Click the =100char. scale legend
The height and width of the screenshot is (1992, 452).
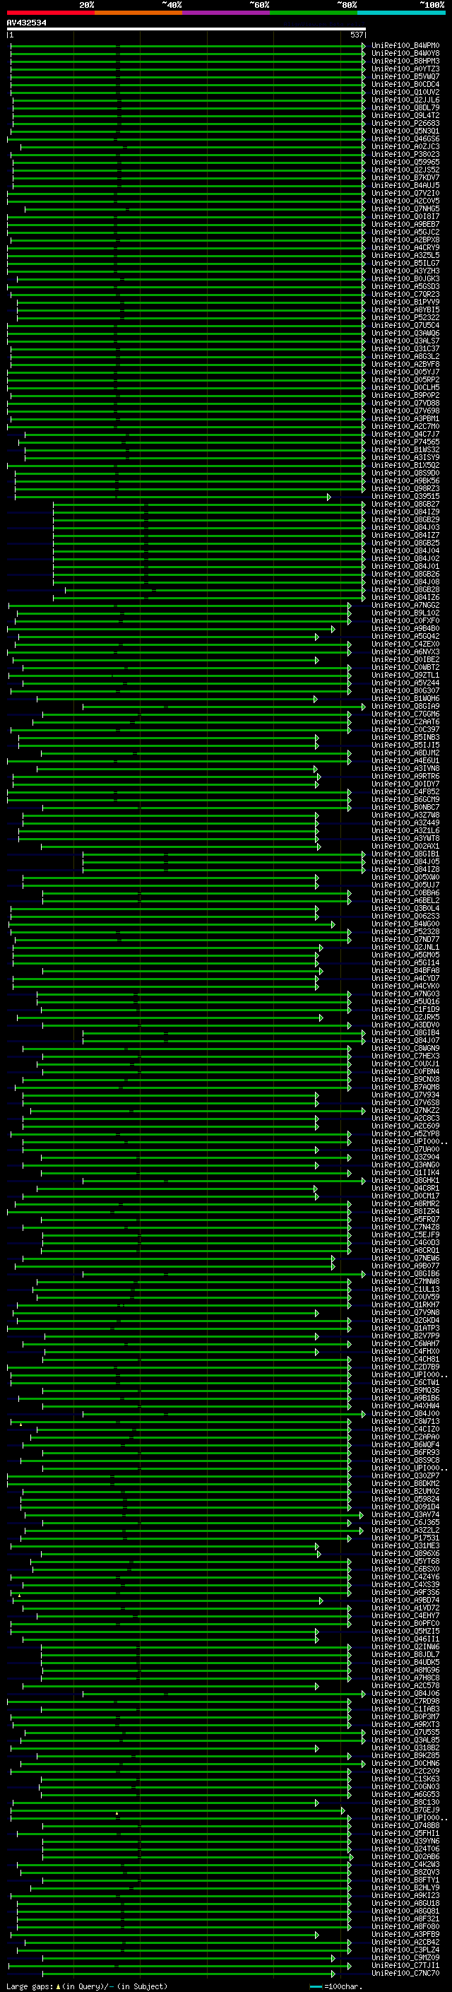(335, 1986)
